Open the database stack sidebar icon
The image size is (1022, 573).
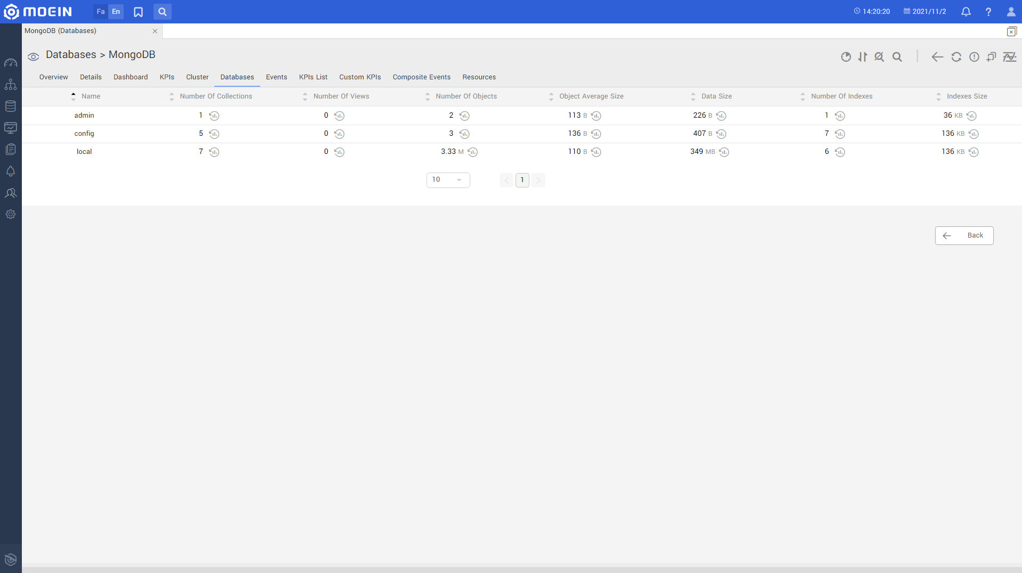click(x=11, y=106)
